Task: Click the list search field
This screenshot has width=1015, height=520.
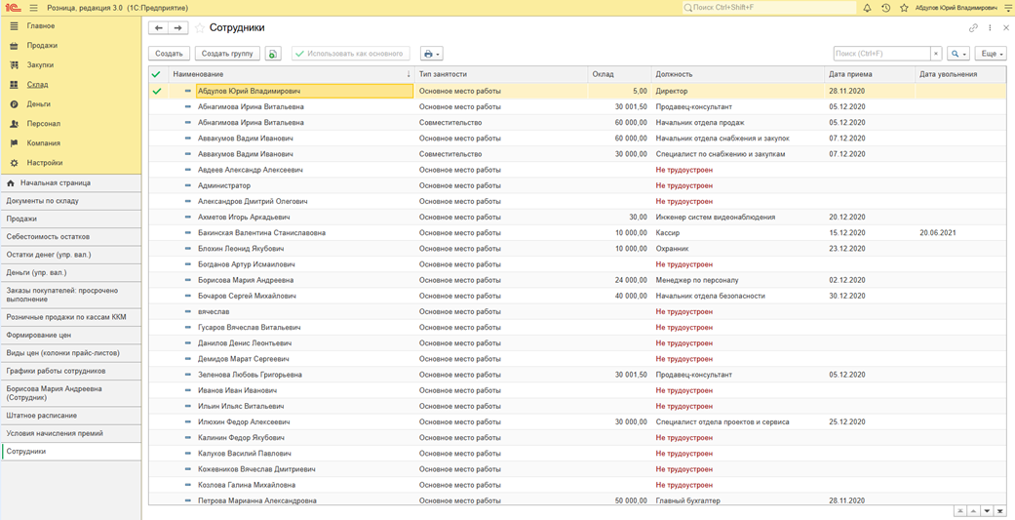Action: coord(880,54)
